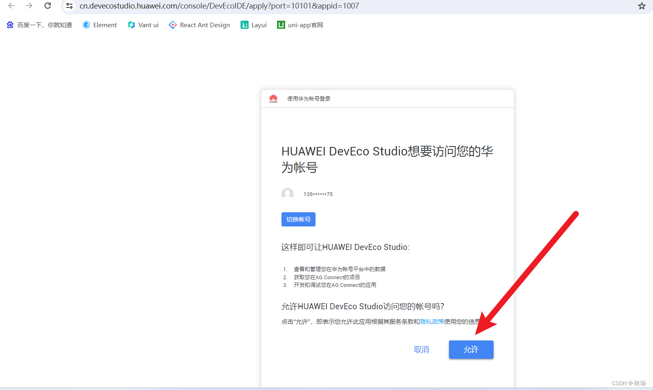The image size is (653, 390).
Task: Click permission item 查看和管理您在华为帐号平台中的数据
Action: point(339,269)
